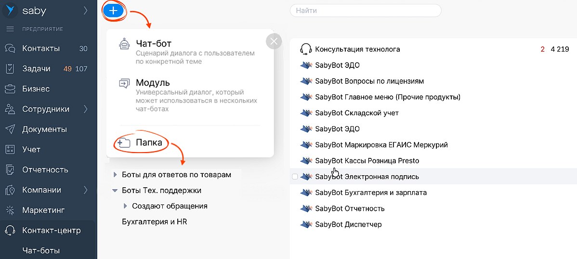
Task: Open the Бухгалтерия и HR folder
Action: coord(154,222)
